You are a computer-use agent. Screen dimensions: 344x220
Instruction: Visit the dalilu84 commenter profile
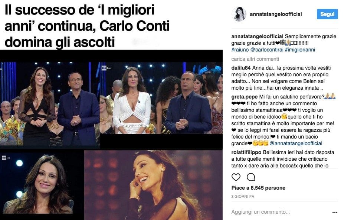(x=241, y=68)
